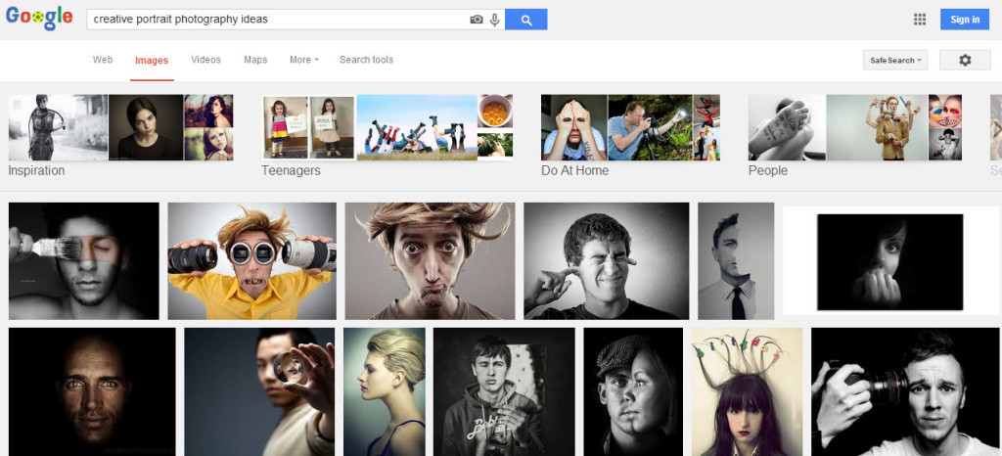The image size is (1002, 456).
Task: Open the man in yellow shirt with lenses image
Action: point(251,260)
